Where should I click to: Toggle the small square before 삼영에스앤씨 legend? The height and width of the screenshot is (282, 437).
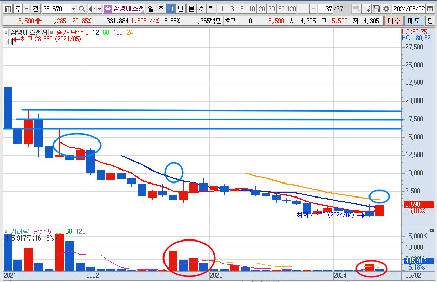[x=6, y=32]
